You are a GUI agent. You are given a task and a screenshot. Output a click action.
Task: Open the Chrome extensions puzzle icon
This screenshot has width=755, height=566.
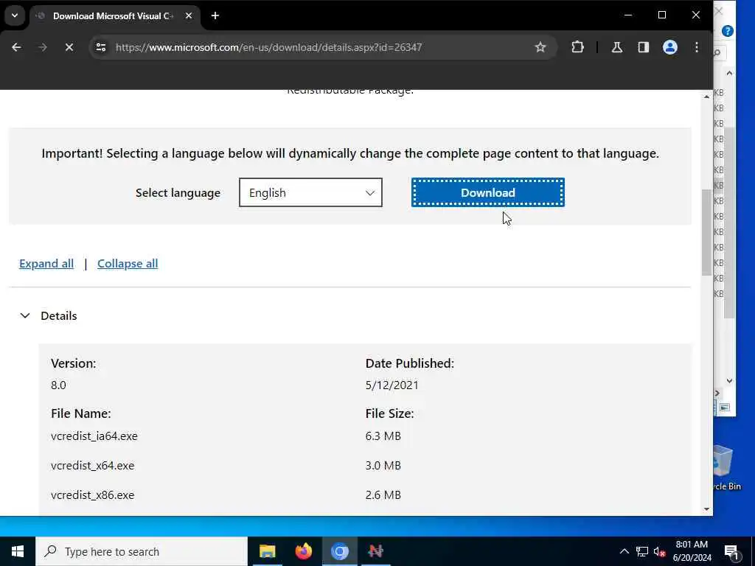coord(577,47)
